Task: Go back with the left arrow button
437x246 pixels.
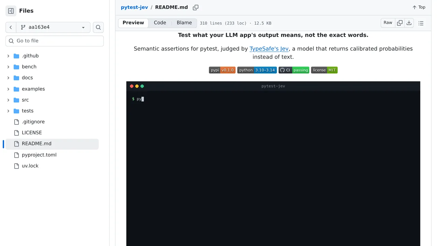Action: (x=11, y=27)
